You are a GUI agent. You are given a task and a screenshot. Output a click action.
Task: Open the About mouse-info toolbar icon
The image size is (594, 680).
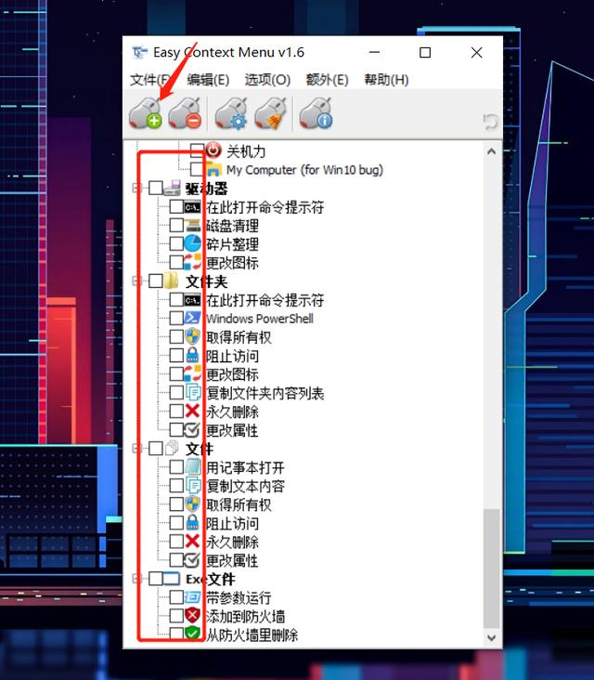click(x=316, y=113)
